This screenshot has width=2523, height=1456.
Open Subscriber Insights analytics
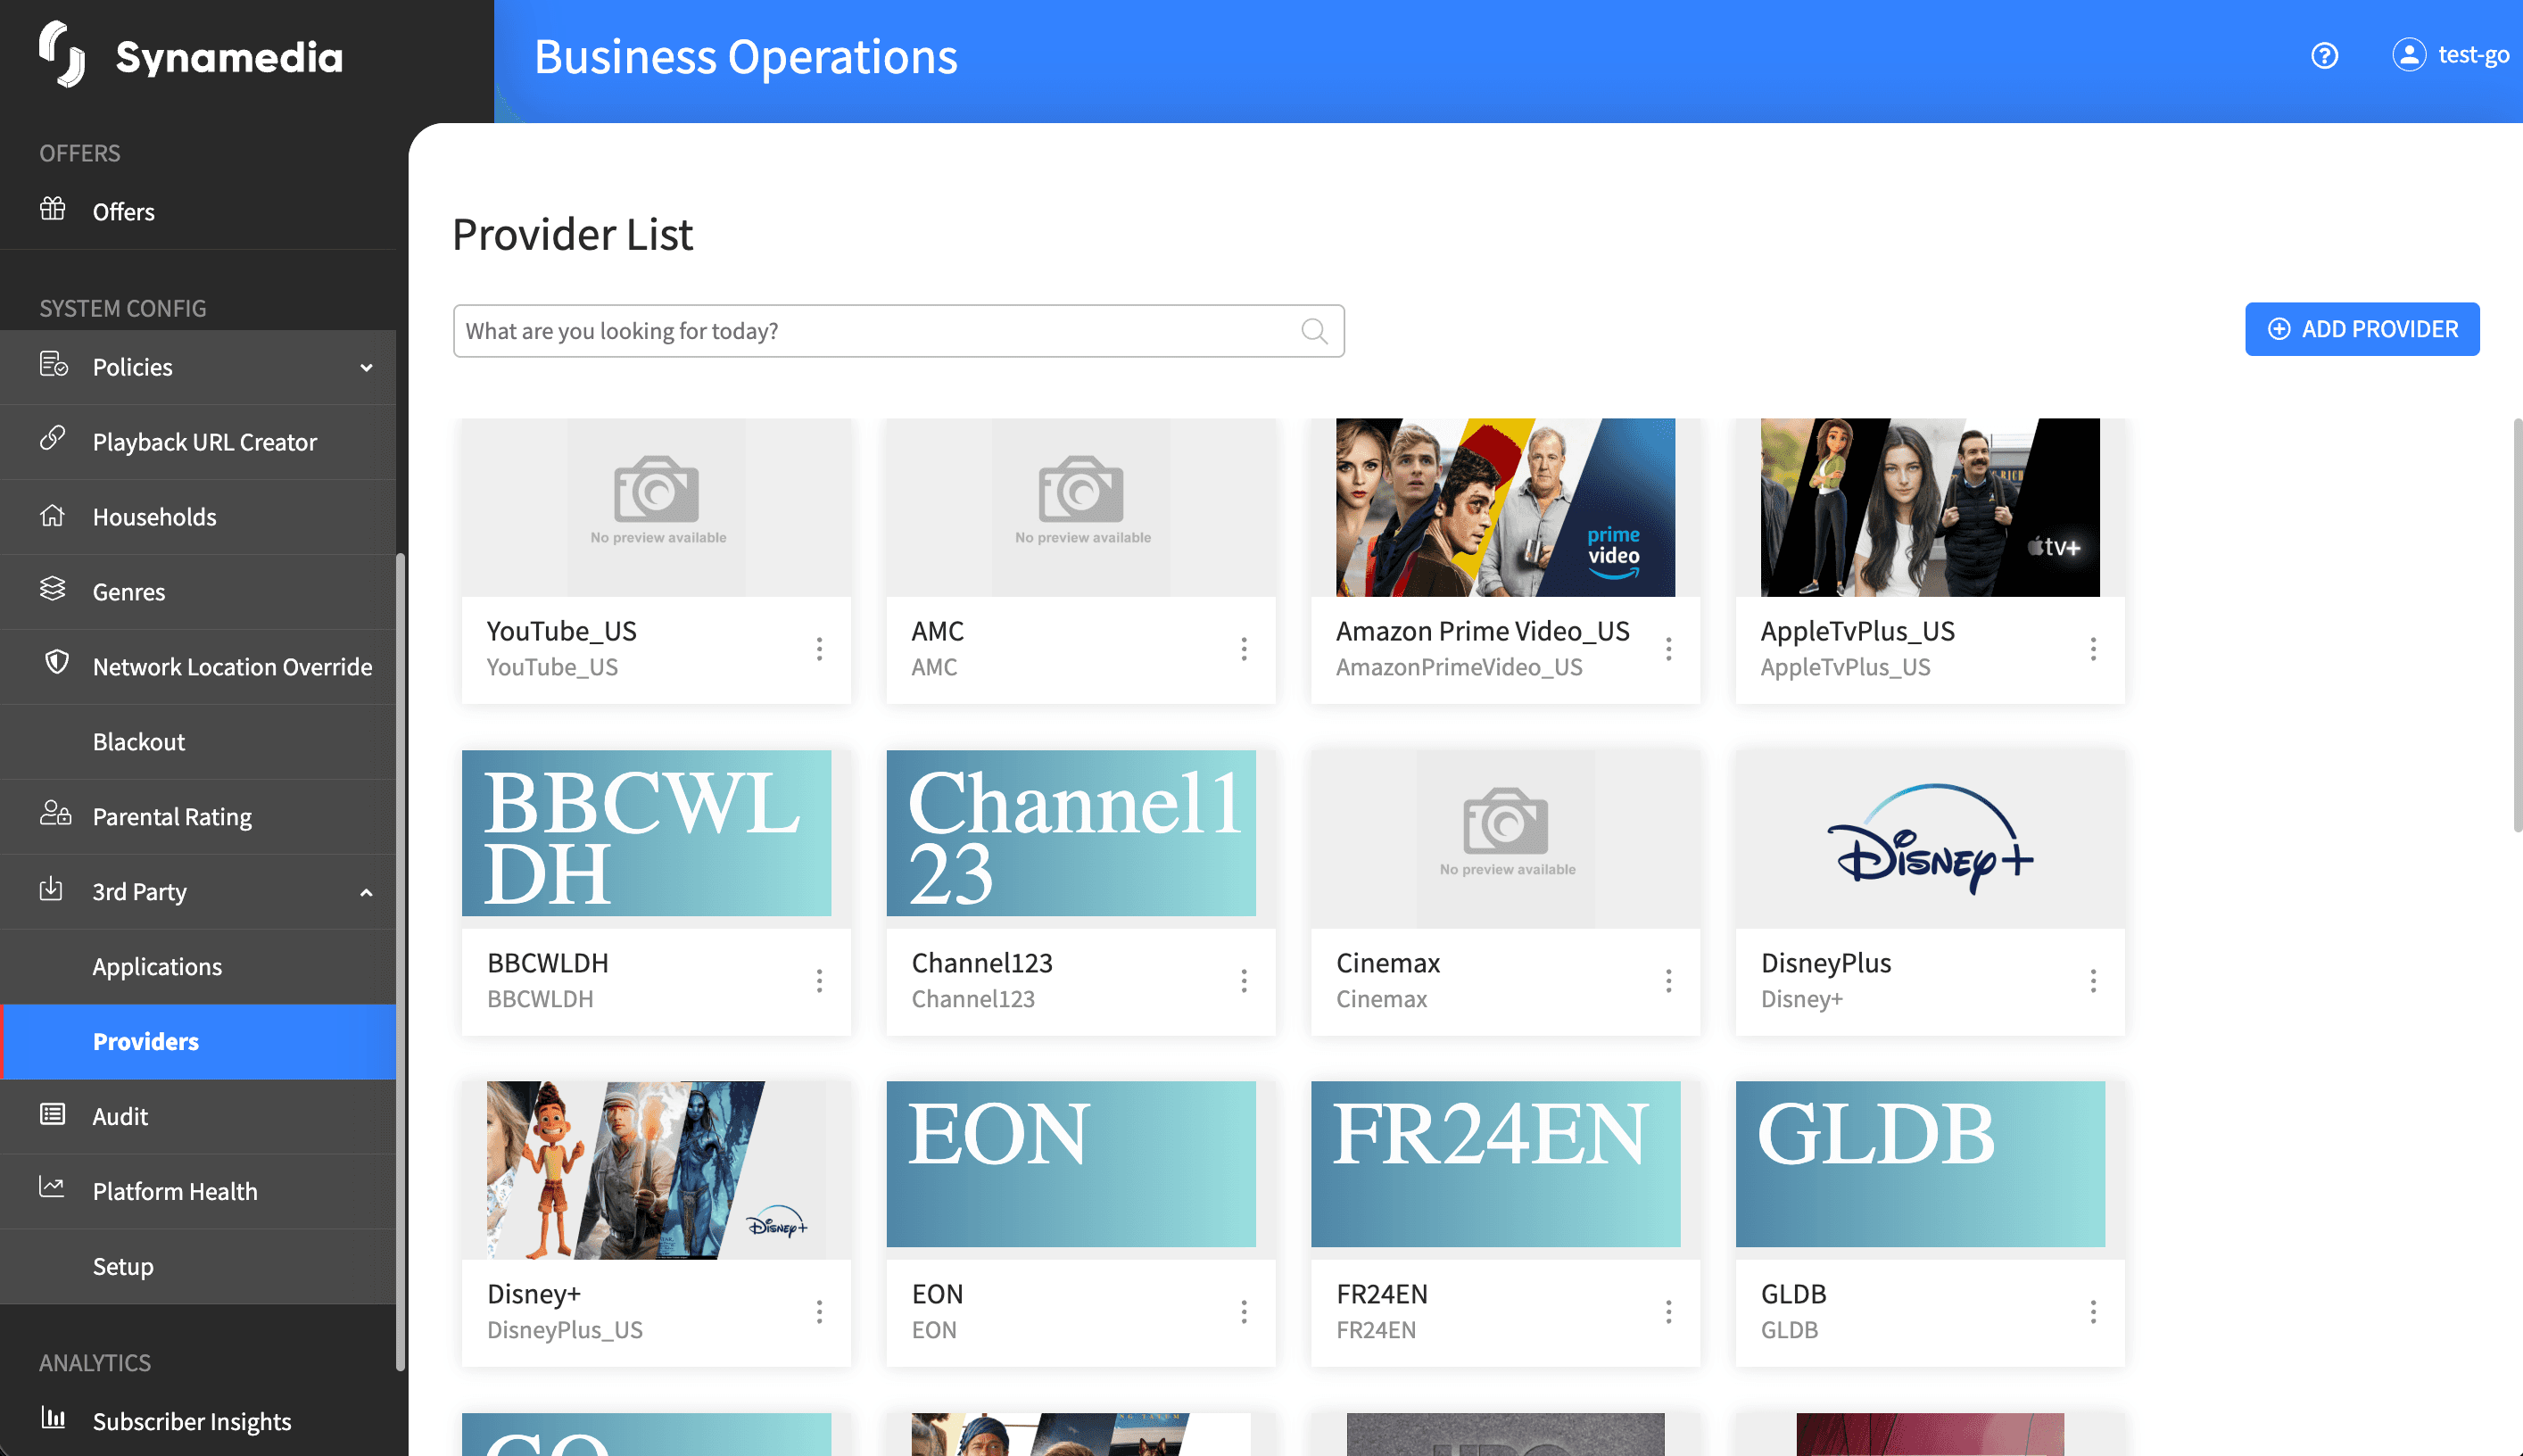pos(198,1422)
